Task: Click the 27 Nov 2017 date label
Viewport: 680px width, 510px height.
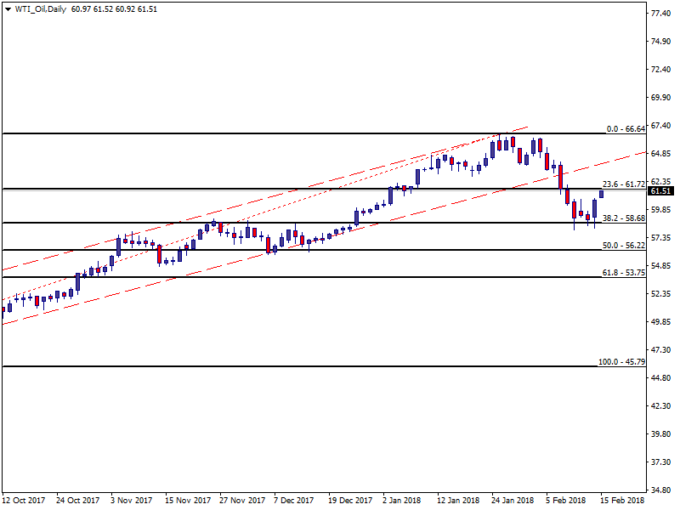Action: pos(242,501)
